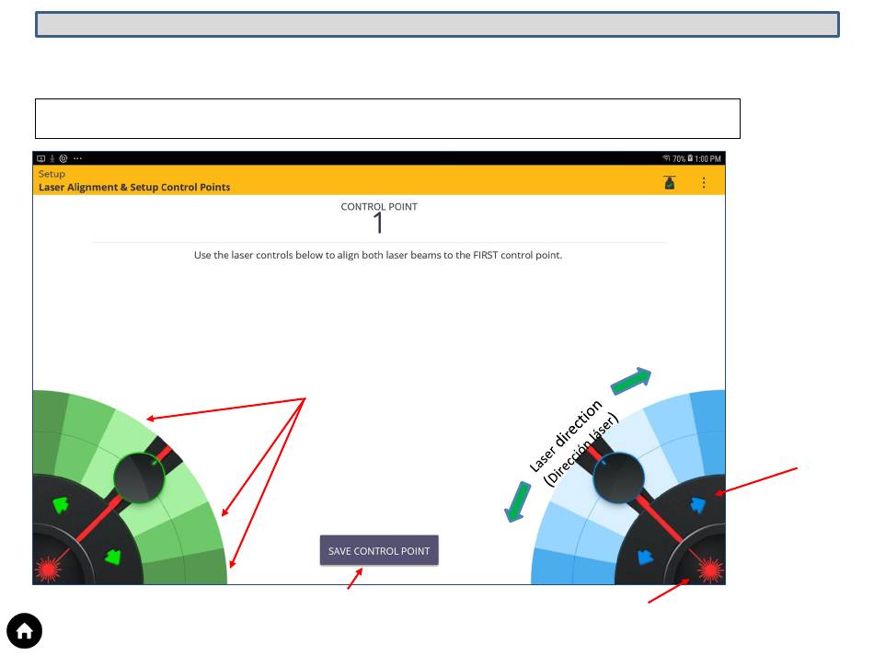This screenshot has width=874, height=656.
Task: Open the three-dot overflow menu
Action: click(x=704, y=183)
